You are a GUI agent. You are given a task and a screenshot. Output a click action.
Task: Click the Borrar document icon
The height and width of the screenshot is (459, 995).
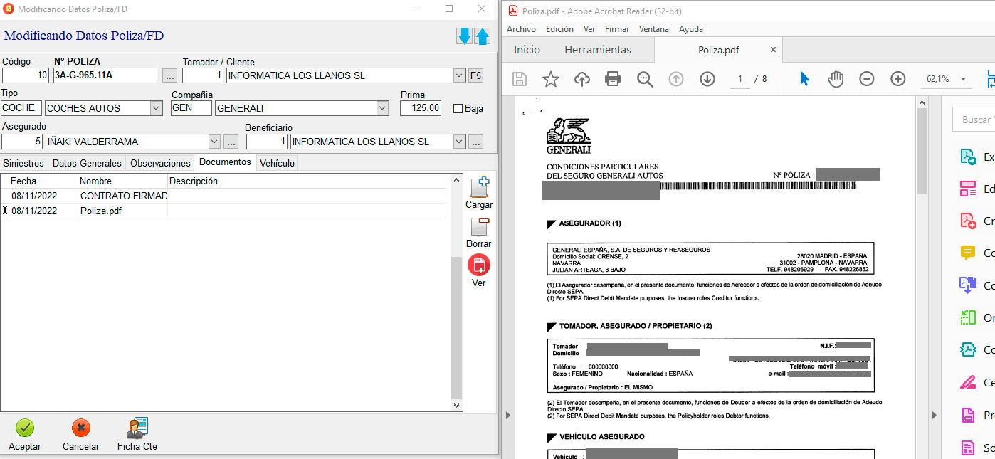coord(479,227)
